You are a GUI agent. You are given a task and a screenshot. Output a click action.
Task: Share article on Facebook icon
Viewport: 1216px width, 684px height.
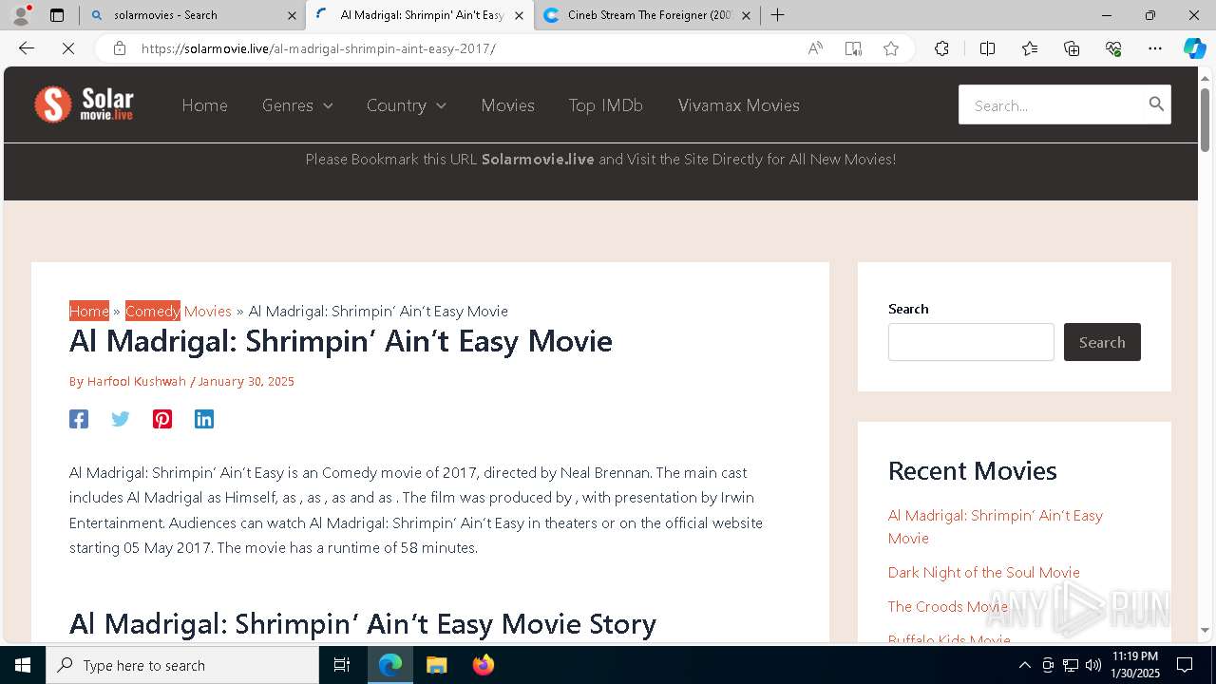tap(79, 419)
